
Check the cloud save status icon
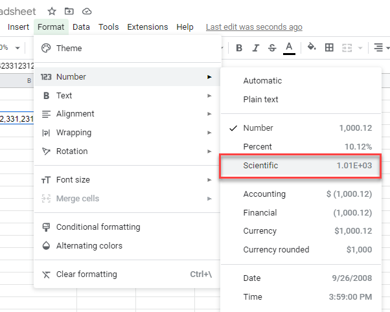[x=87, y=12]
